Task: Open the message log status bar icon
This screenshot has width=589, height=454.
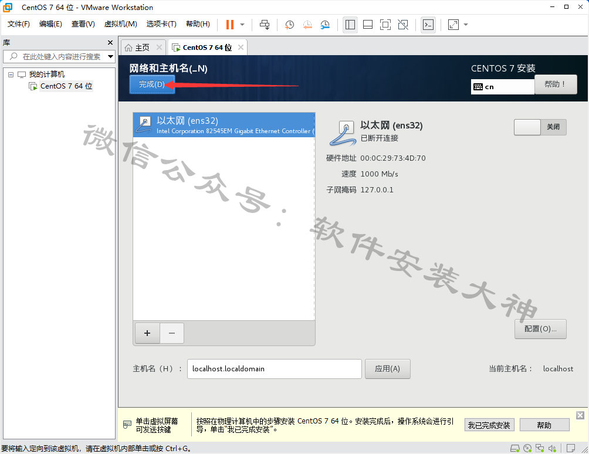Action: tap(571, 448)
